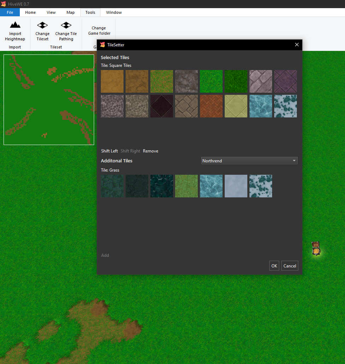The image size is (345, 364).
Task: Select the plain dirt selected tile
Action: point(112,81)
